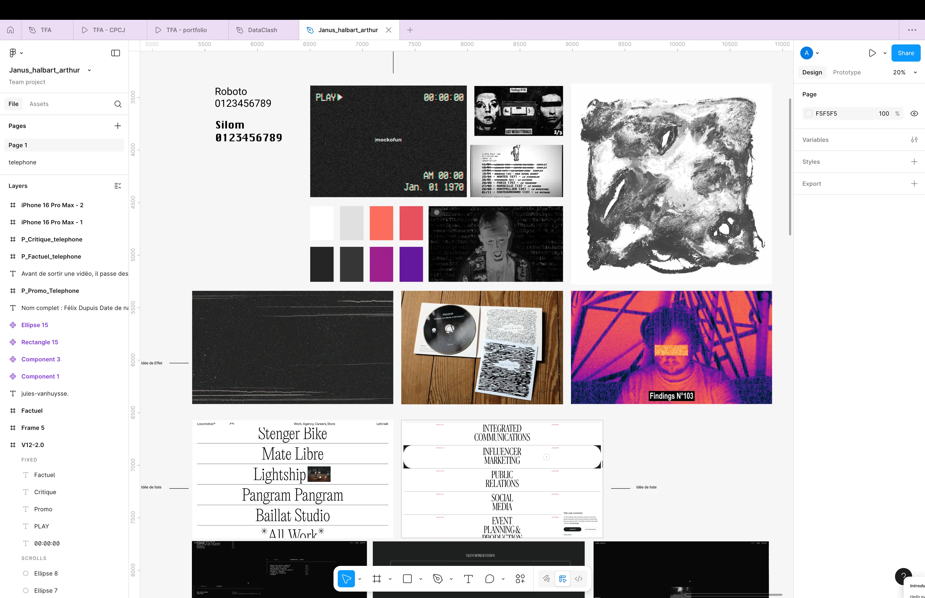Select the Comment tool

(x=490, y=579)
